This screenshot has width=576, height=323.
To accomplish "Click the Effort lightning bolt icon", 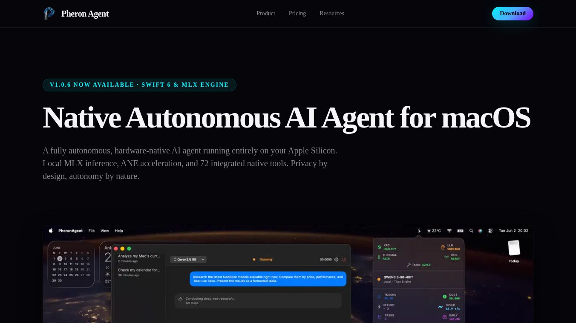I will coord(379,307).
